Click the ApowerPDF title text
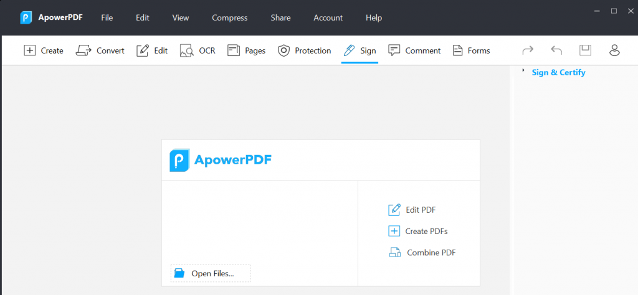638x295 pixels. tap(60, 17)
